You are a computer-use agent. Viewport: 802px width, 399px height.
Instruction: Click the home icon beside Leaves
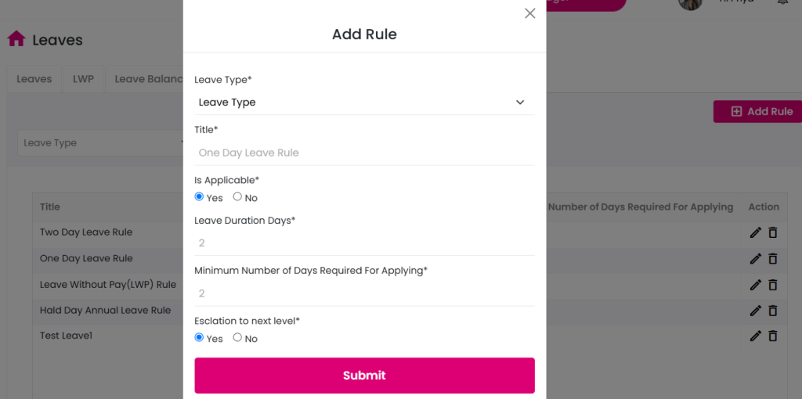click(x=16, y=39)
